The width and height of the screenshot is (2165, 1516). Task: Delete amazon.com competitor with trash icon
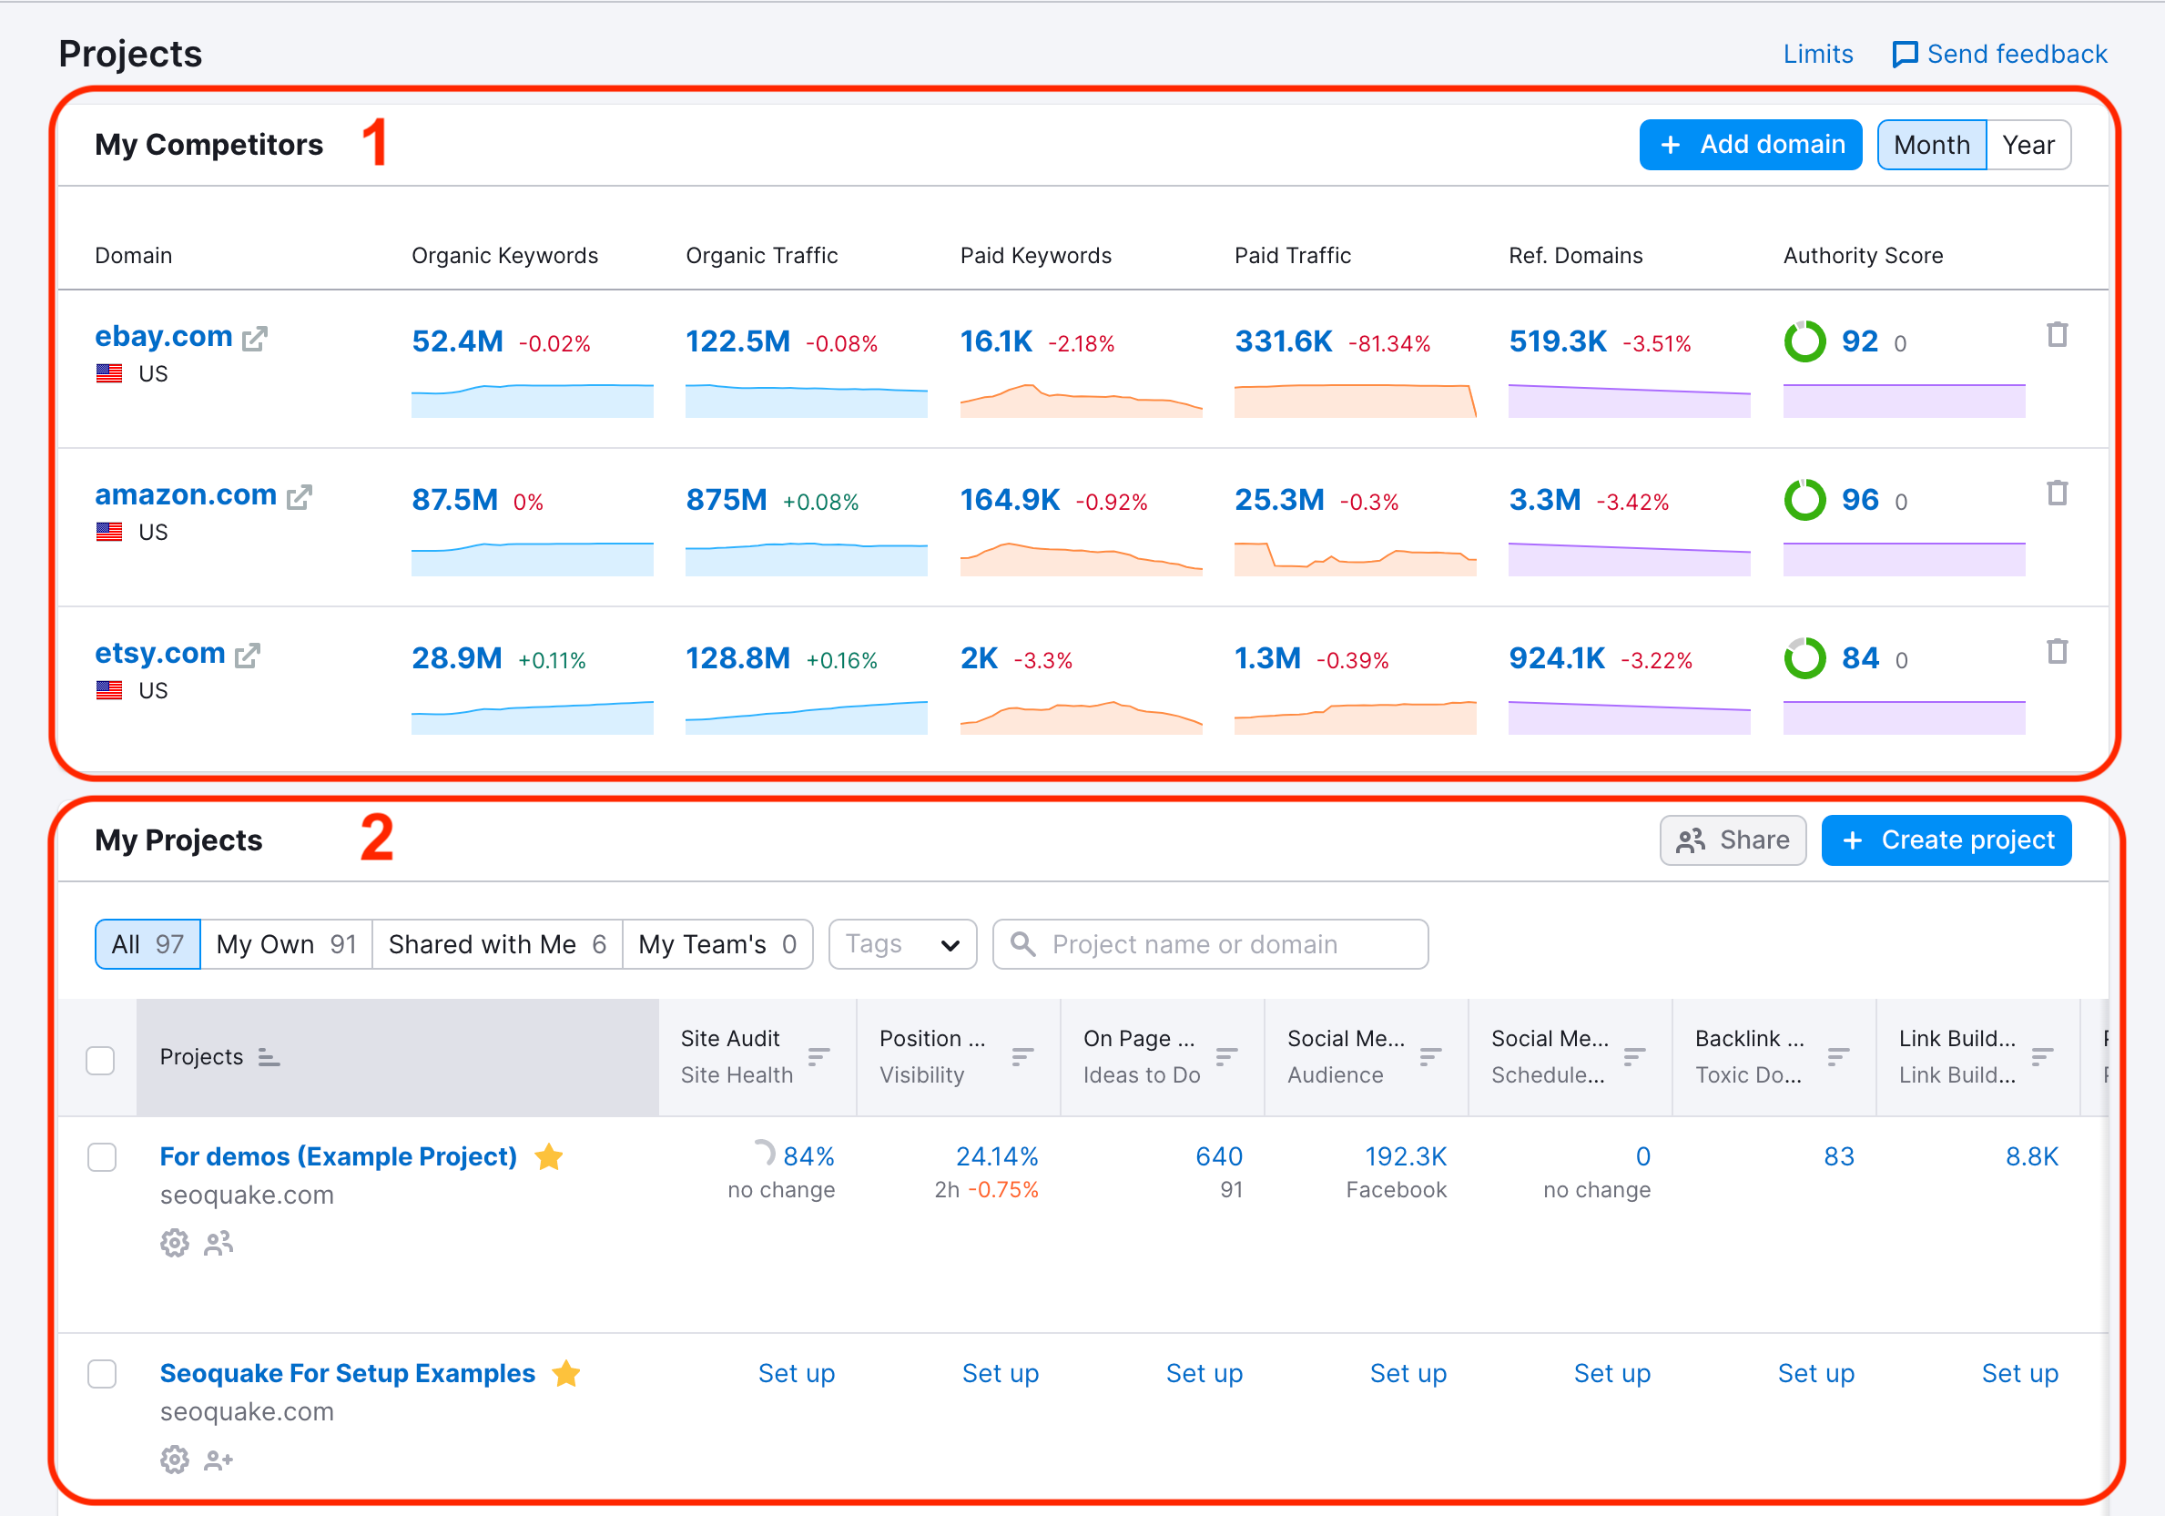pyautogui.click(x=2057, y=493)
